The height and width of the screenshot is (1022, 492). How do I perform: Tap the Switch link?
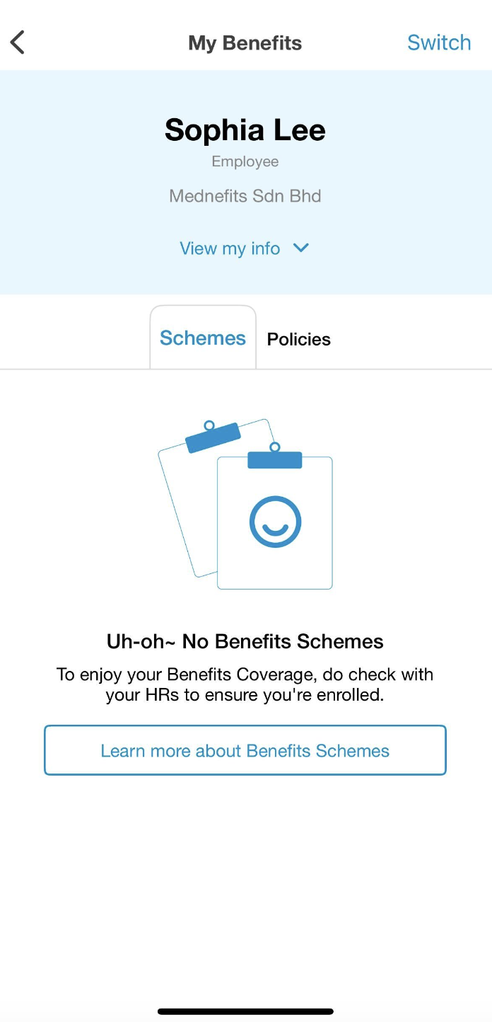(x=439, y=42)
